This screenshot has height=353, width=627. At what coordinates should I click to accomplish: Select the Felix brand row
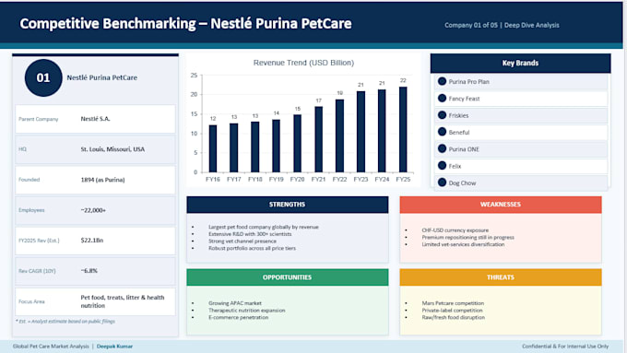521,166
